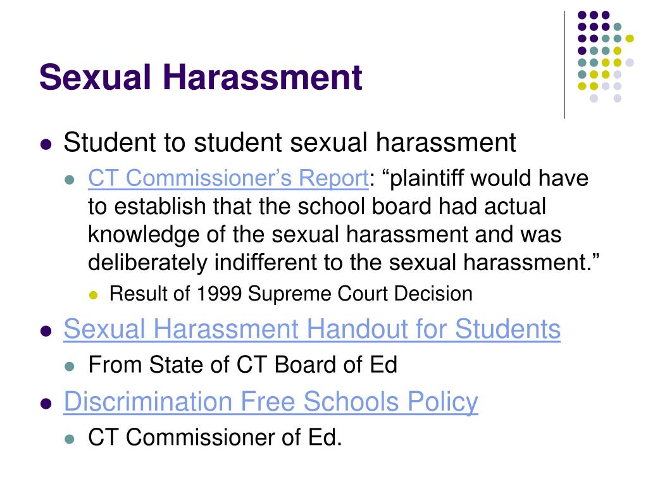Click the purple bullet before 'Student to student'
This screenshot has width=648, height=486.
coord(46,145)
